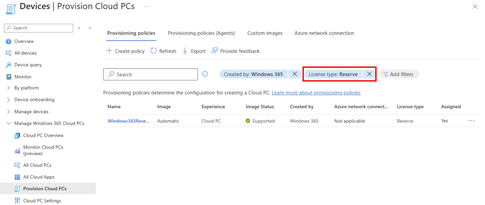Clear the sidebar search with the x icon

(79, 28)
